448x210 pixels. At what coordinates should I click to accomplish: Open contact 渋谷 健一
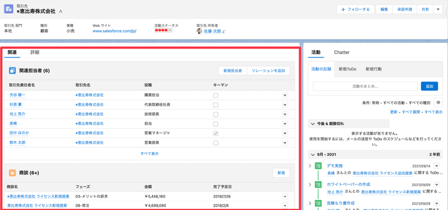coord(17,95)
